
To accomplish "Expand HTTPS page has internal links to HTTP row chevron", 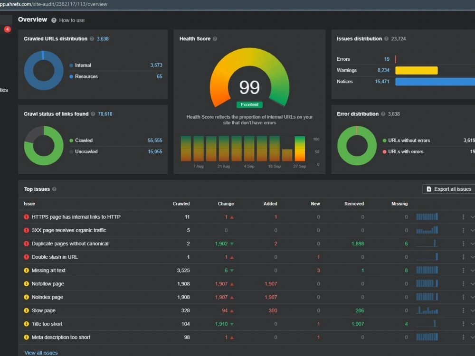I will click(x=473, y=217).
